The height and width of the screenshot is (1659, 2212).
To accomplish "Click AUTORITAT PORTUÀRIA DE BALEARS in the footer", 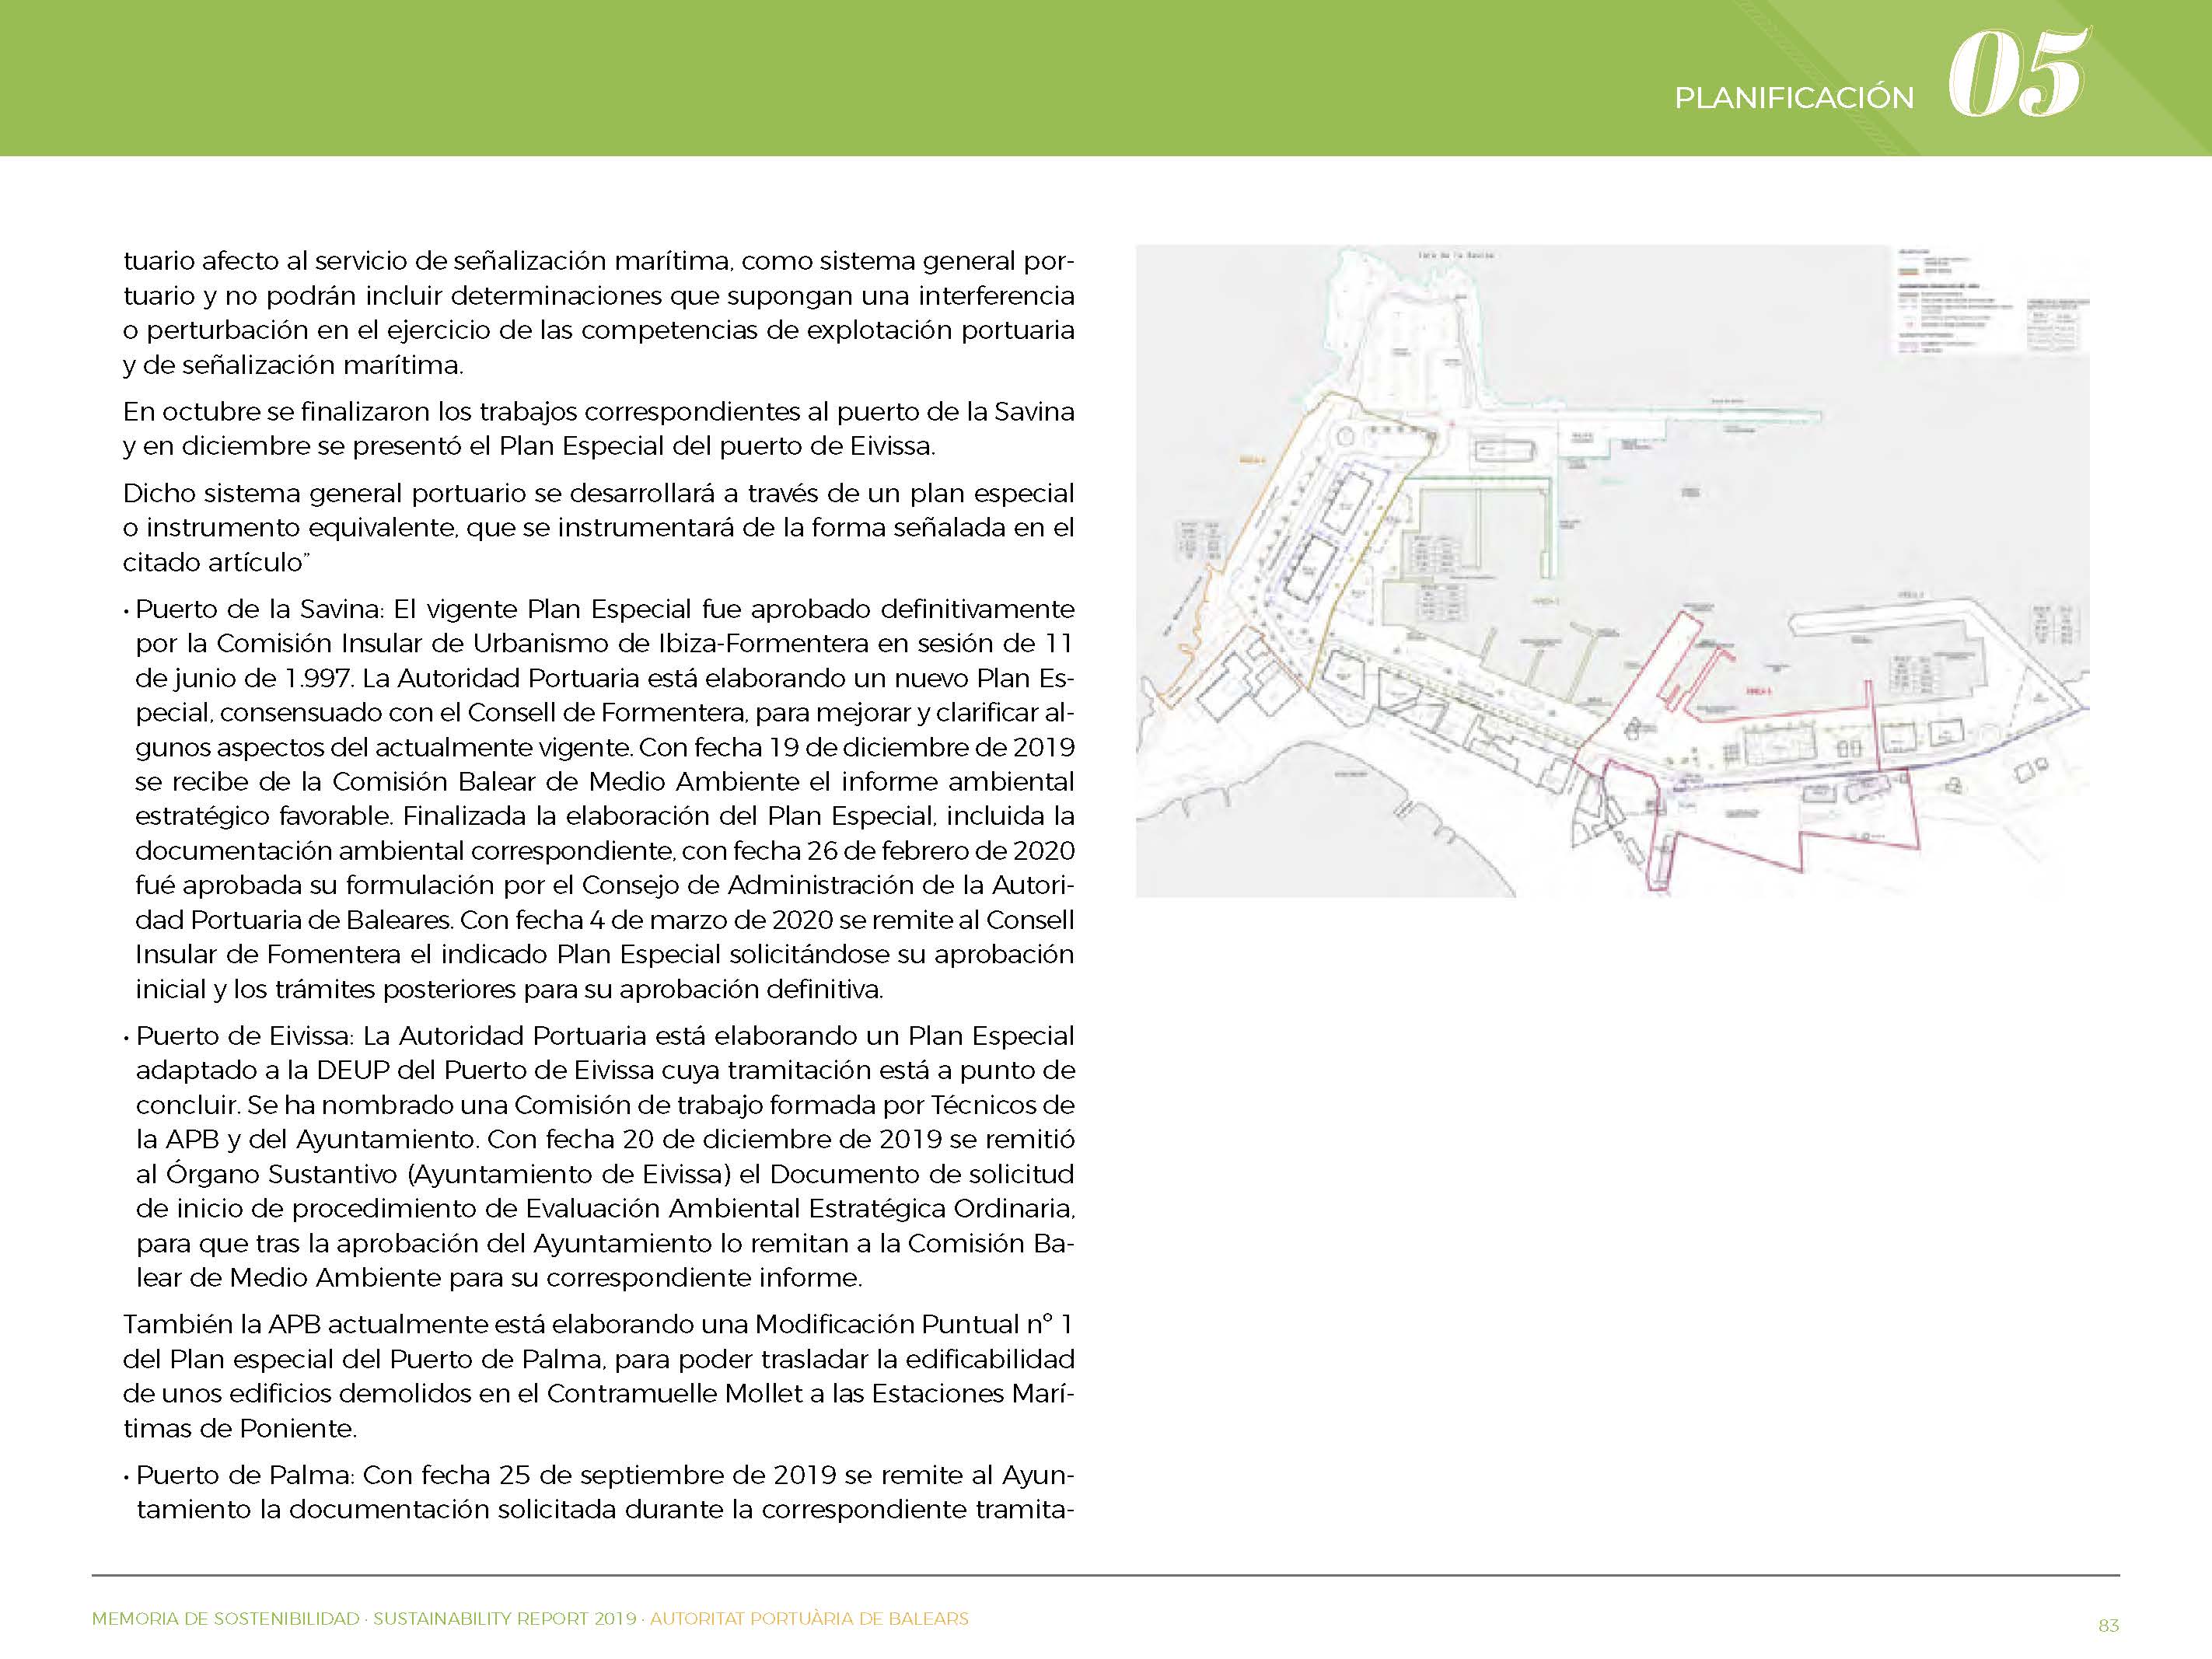I will point(809,1619).
